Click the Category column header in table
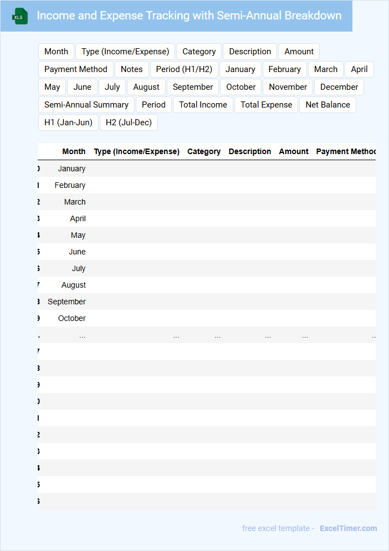This screenshot has width=389, height=551. point(204,151)
